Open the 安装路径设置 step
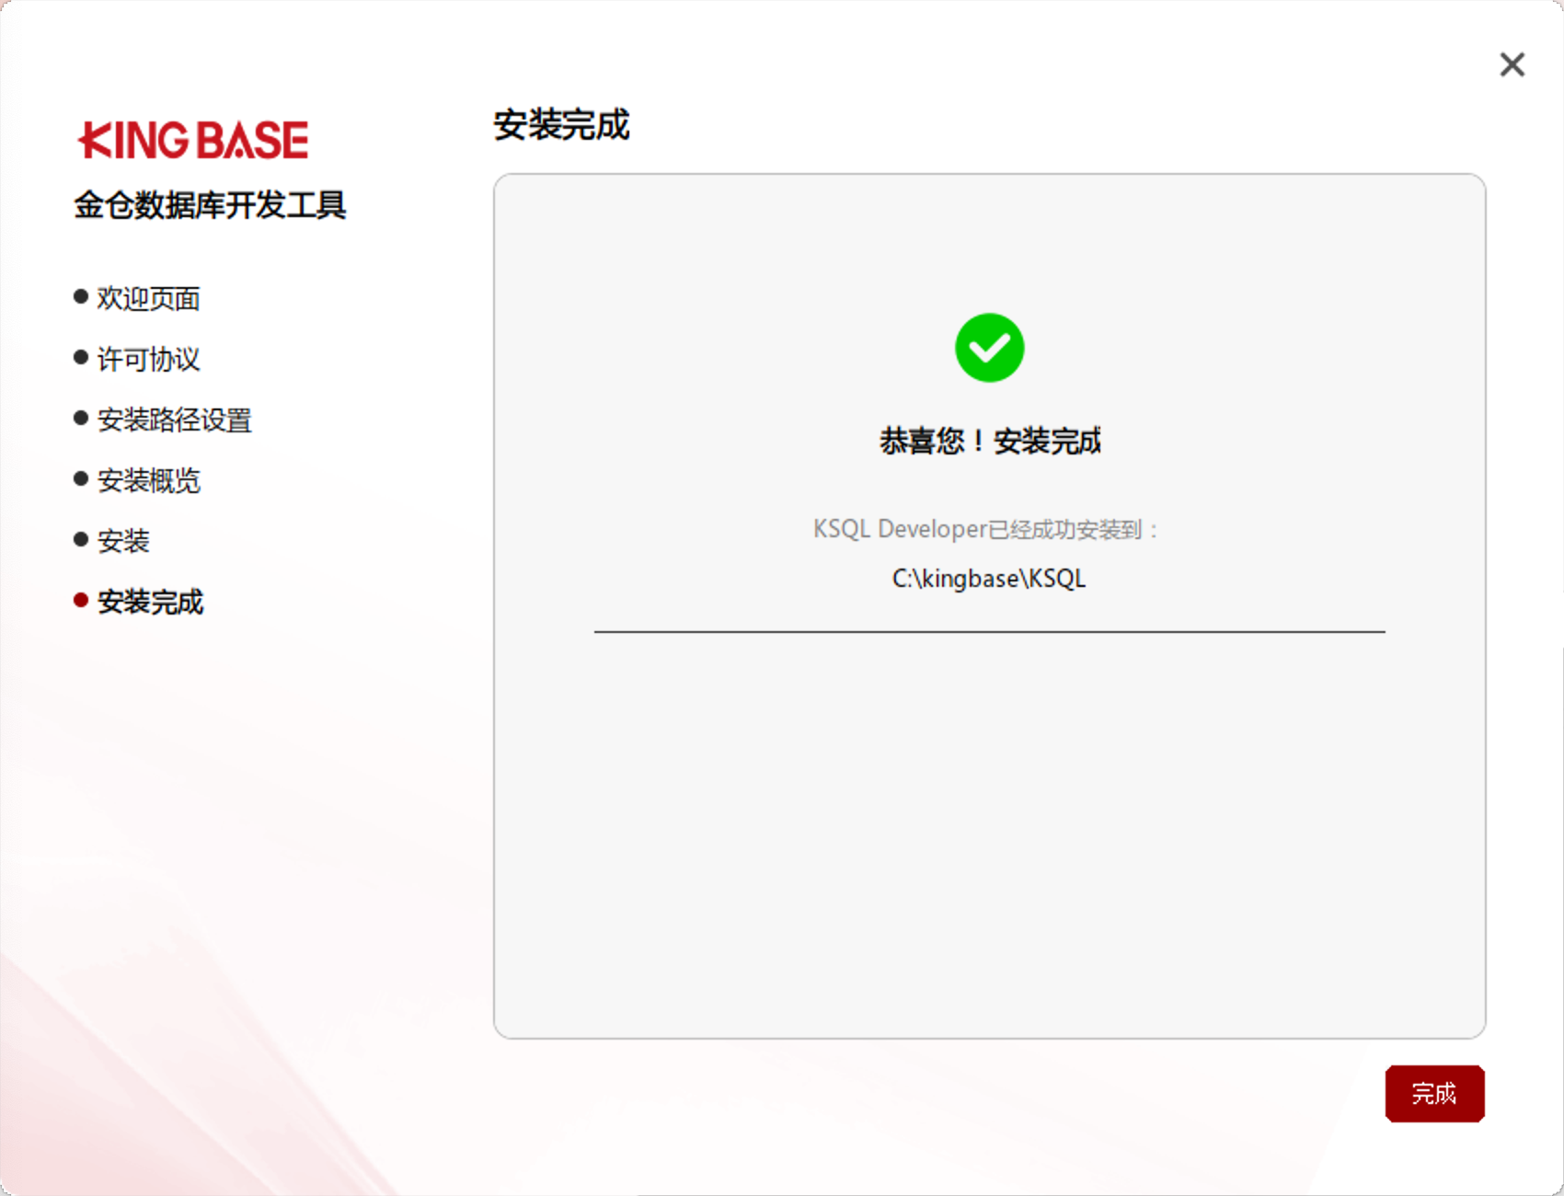The width and height of the screenshot is (1564, 1196). pos(176,420)
